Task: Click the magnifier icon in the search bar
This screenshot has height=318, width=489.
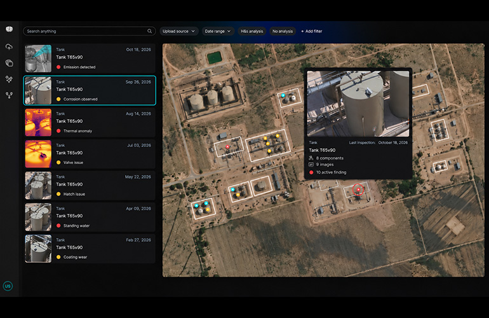Action: (x=150, y=31)
